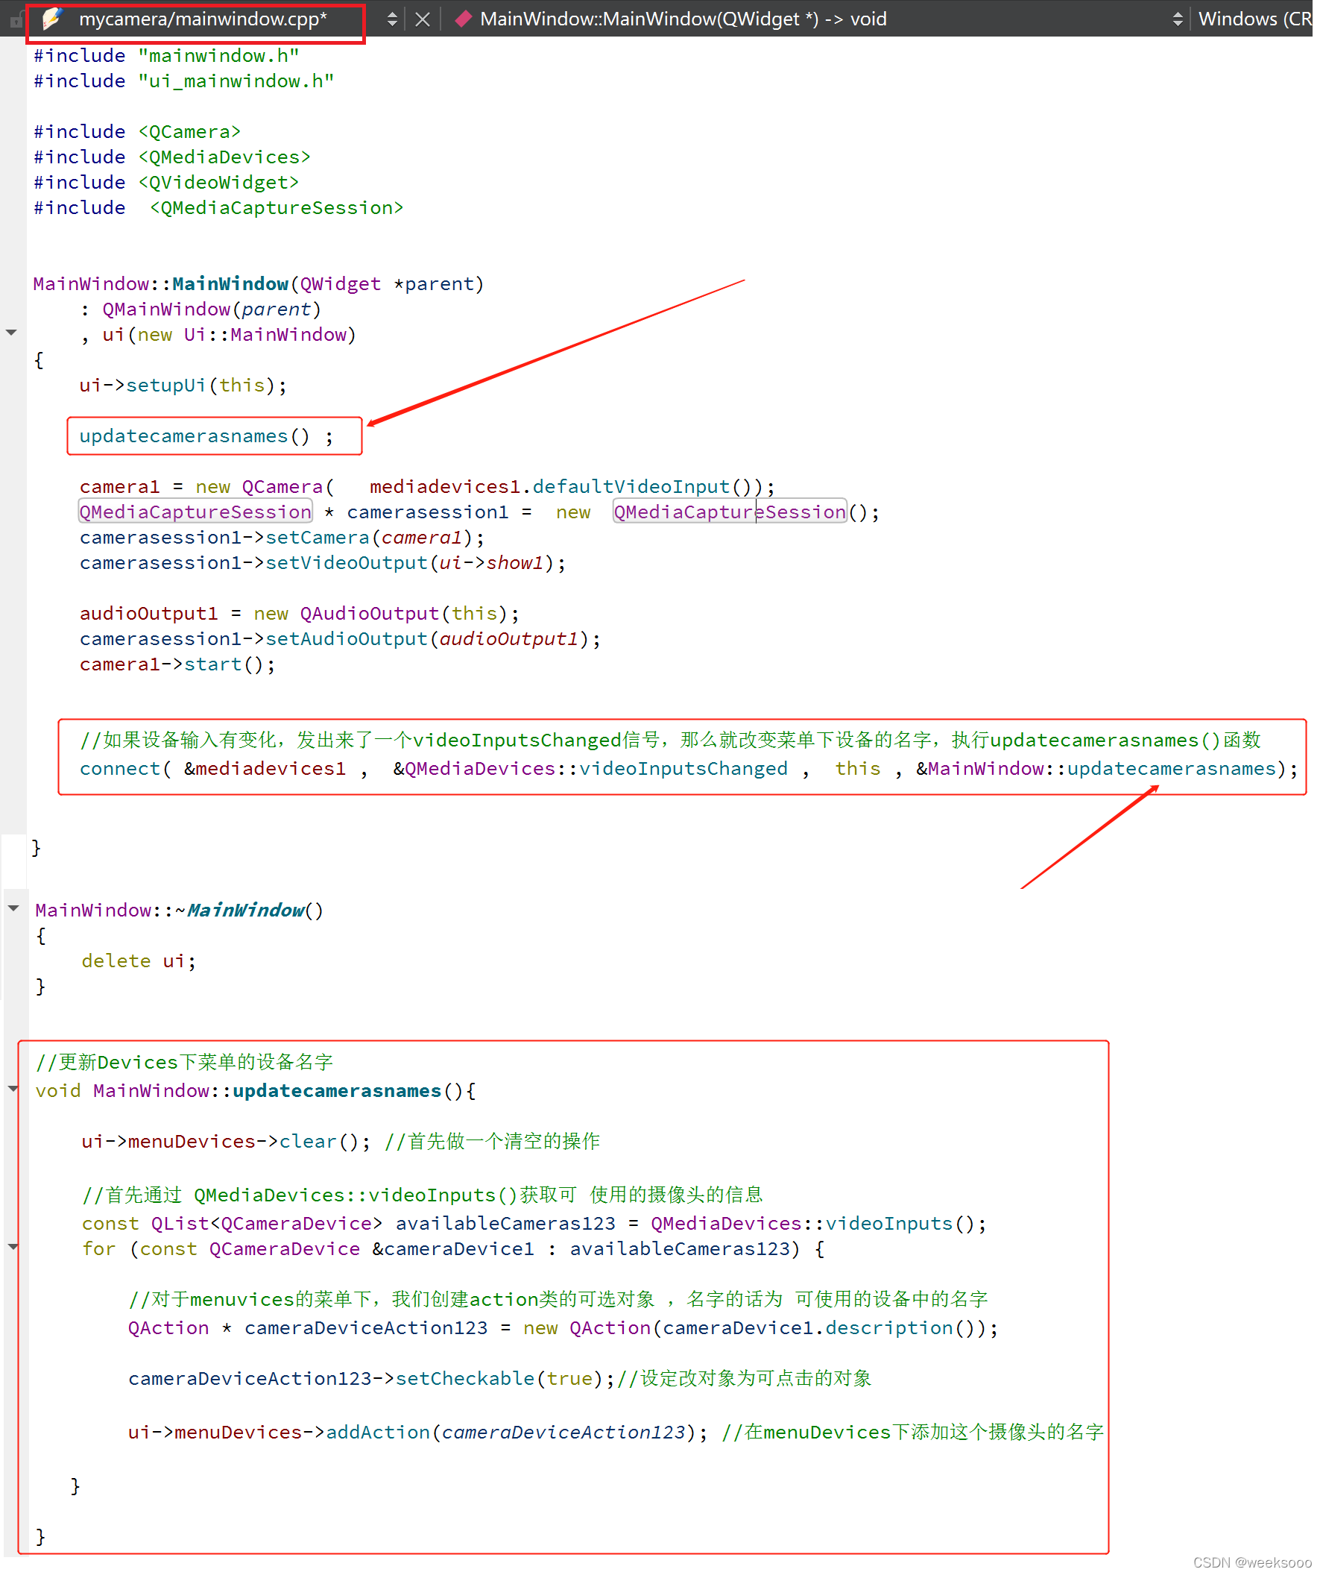Click the #include <QCamera> line

pyautogui.click(x=137, y=131)
